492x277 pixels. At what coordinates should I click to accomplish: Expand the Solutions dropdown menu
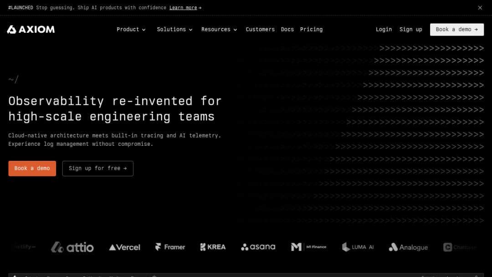[x=174, y=30]
